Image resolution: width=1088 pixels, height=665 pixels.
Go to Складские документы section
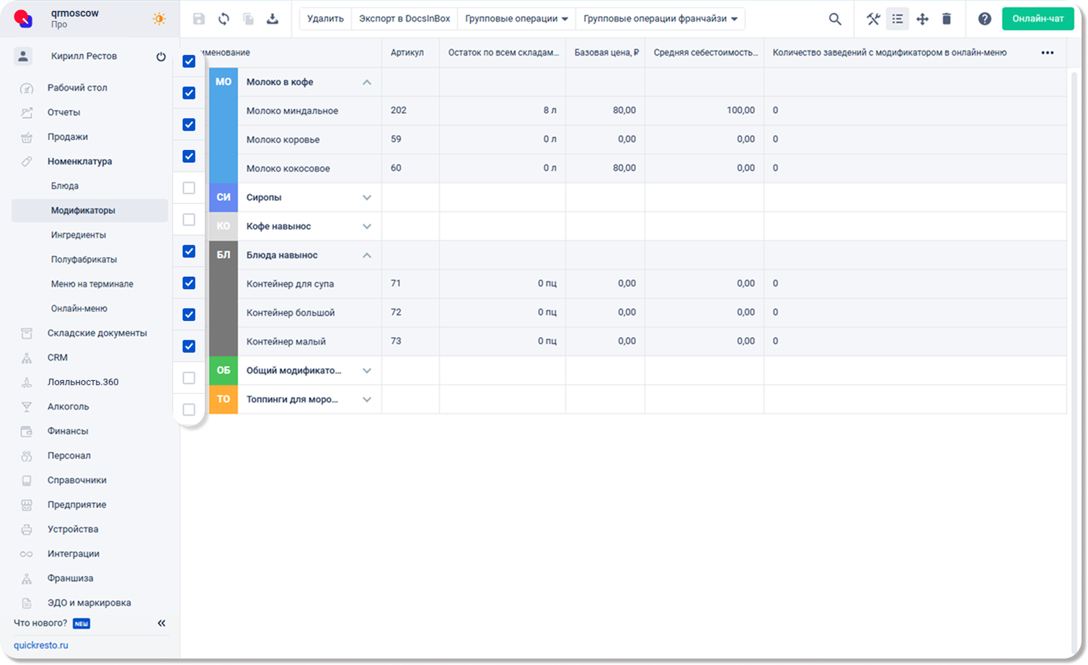click(97, 333)
